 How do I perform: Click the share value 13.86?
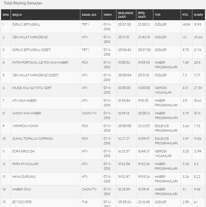[x=197, y=139]
